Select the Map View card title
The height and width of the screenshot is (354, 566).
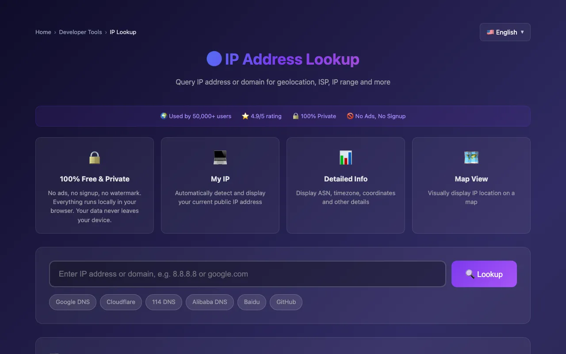tap(471, 179)
